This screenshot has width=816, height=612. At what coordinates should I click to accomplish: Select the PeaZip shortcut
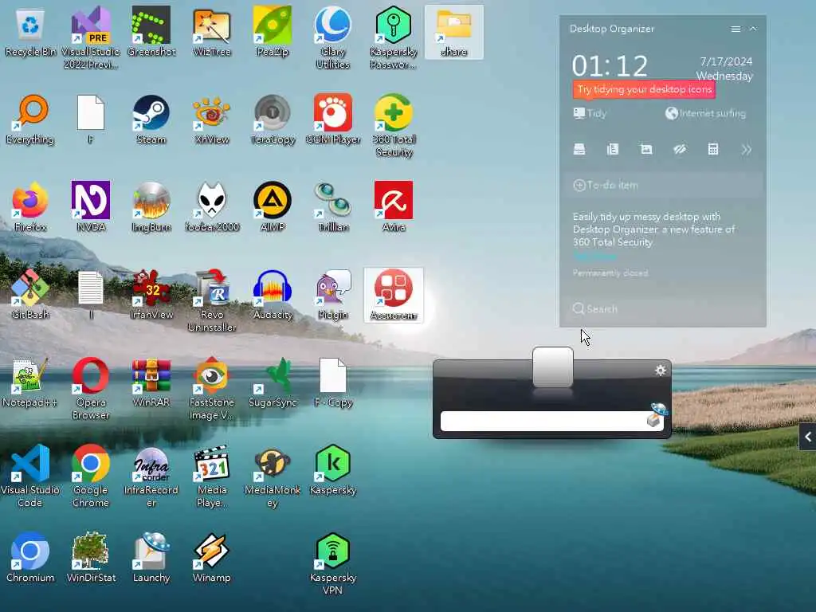pos(273,32)
